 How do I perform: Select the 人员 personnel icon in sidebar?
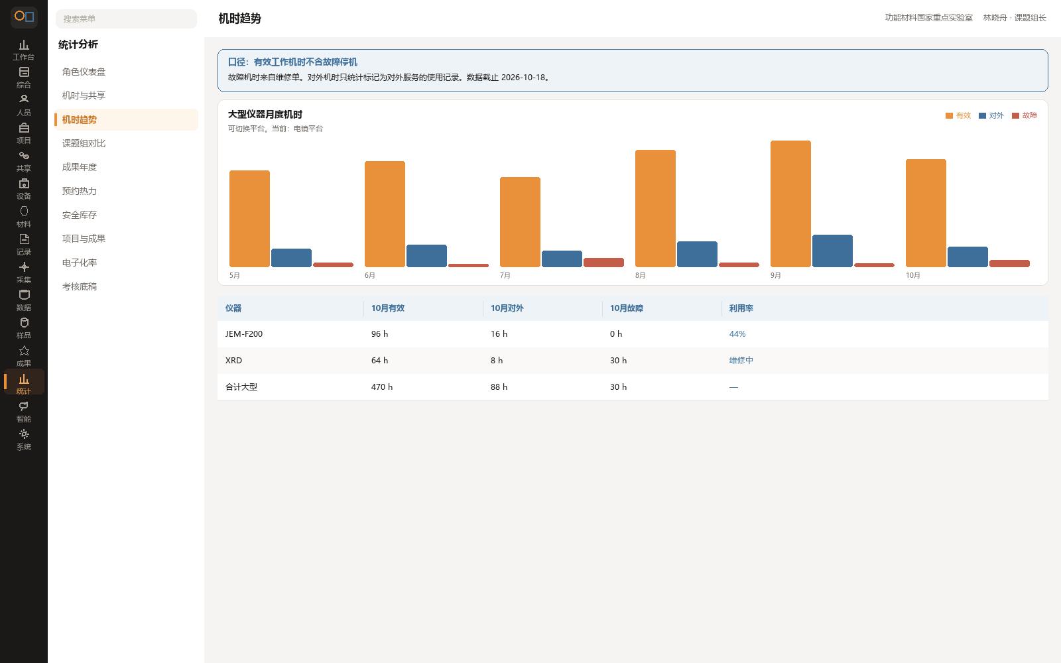coord(24,106)
